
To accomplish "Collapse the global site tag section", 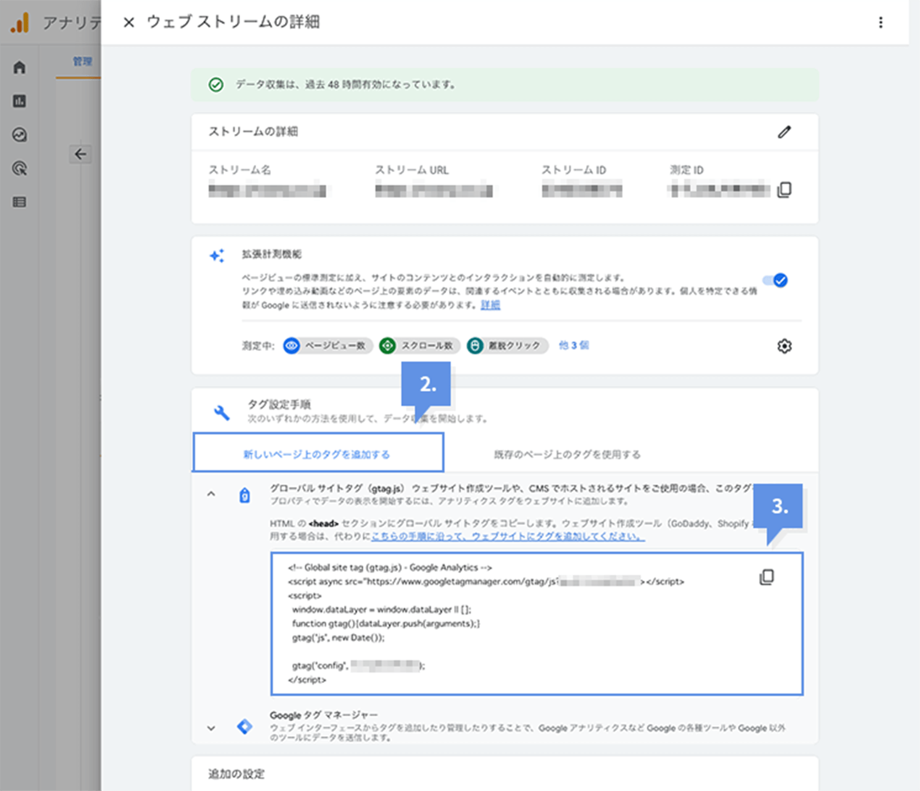I will tap(211, 494).
